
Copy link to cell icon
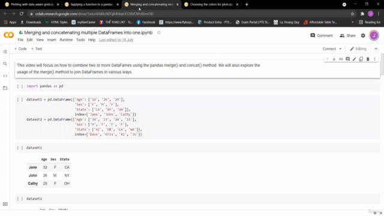pyautogui.click(x=341, y=59)
